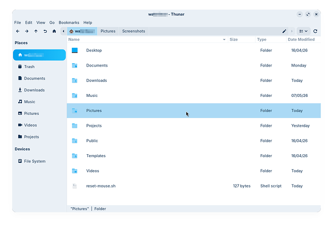This screenshot has height=227, width=333.
Task: Open the Help menu
Action: [88, 23]
